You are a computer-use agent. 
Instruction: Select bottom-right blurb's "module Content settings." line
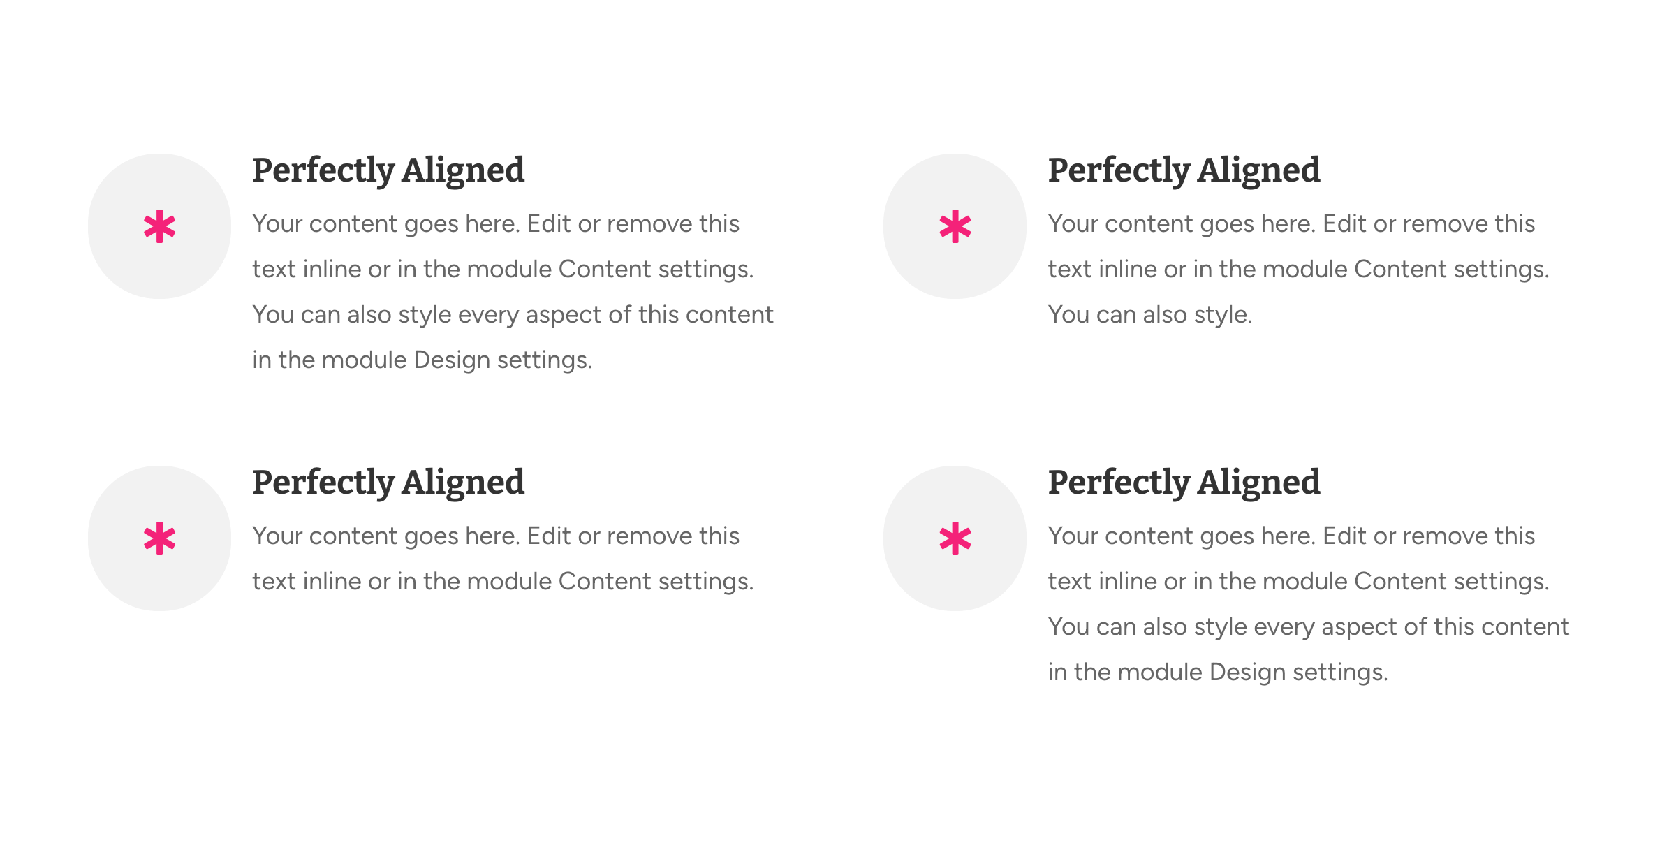coord(1299,582)
